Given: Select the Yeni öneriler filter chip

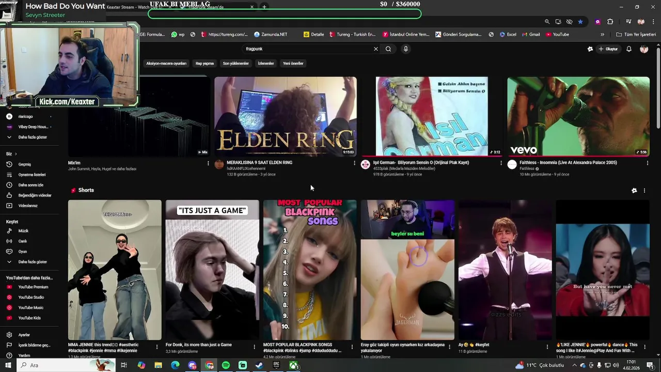Looking at the screenshot, I should (293, 64).
